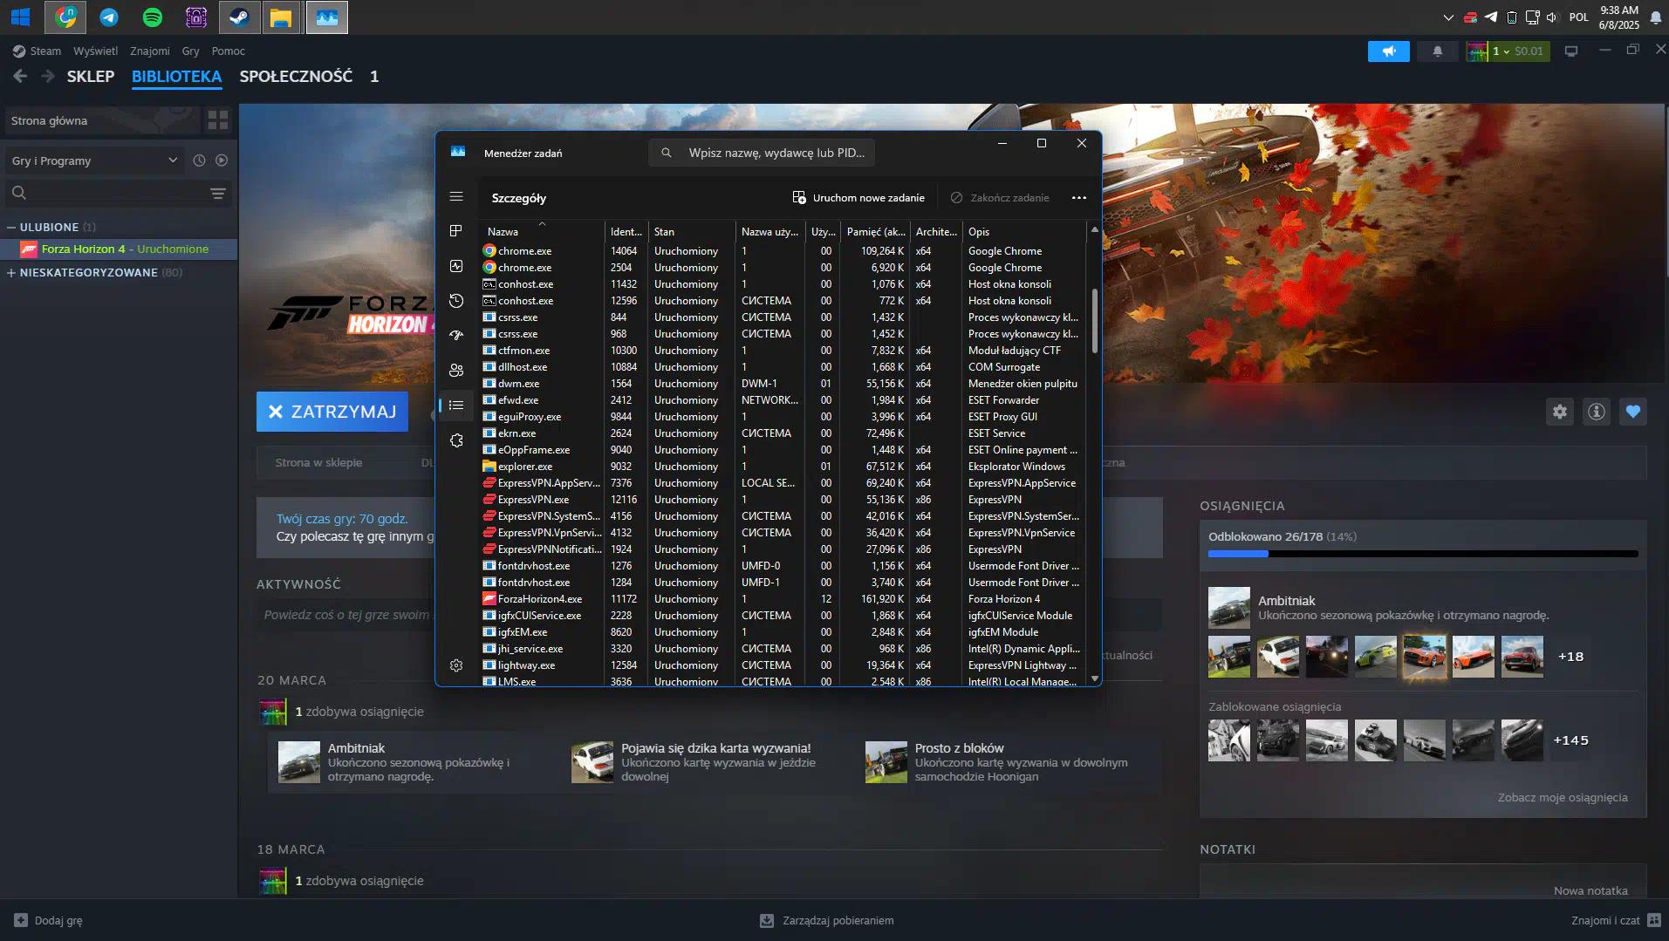
Task: Open Telegram from the Windows taskbar
Action: (x=109, y=17)
